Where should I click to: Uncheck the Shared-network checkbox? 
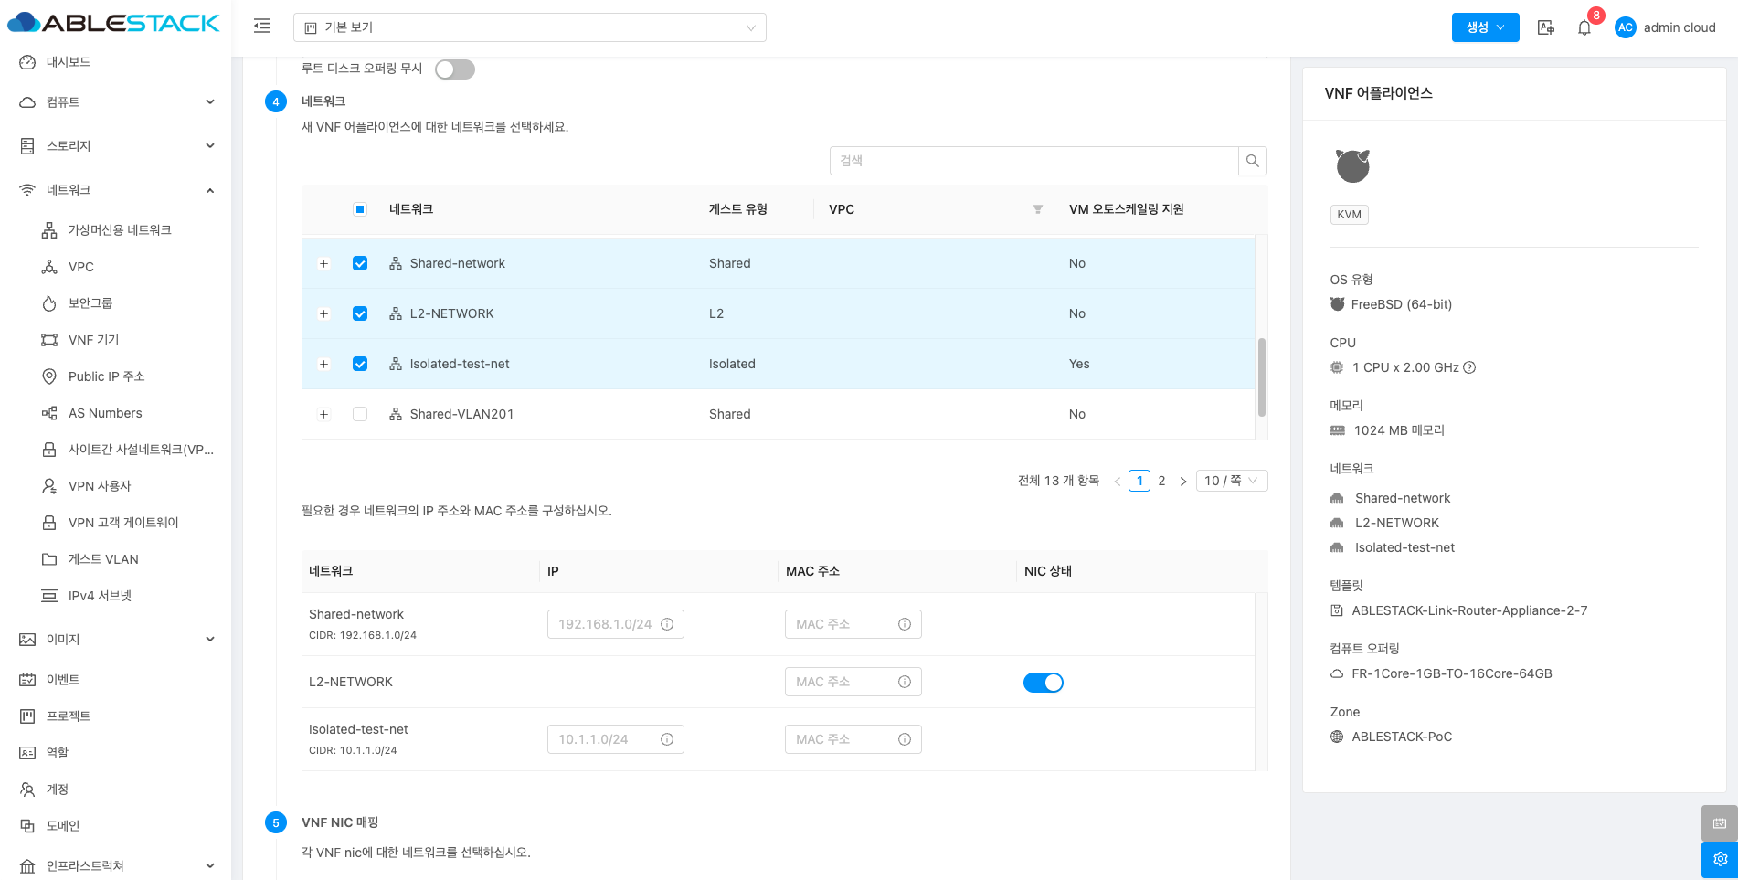tap(360, 263)
